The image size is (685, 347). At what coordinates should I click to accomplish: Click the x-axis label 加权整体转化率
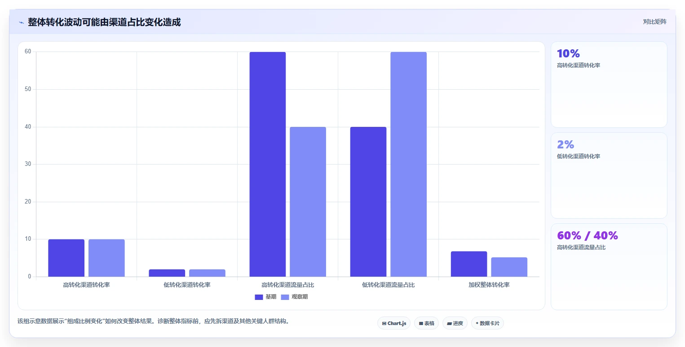(x=489, y=285)
